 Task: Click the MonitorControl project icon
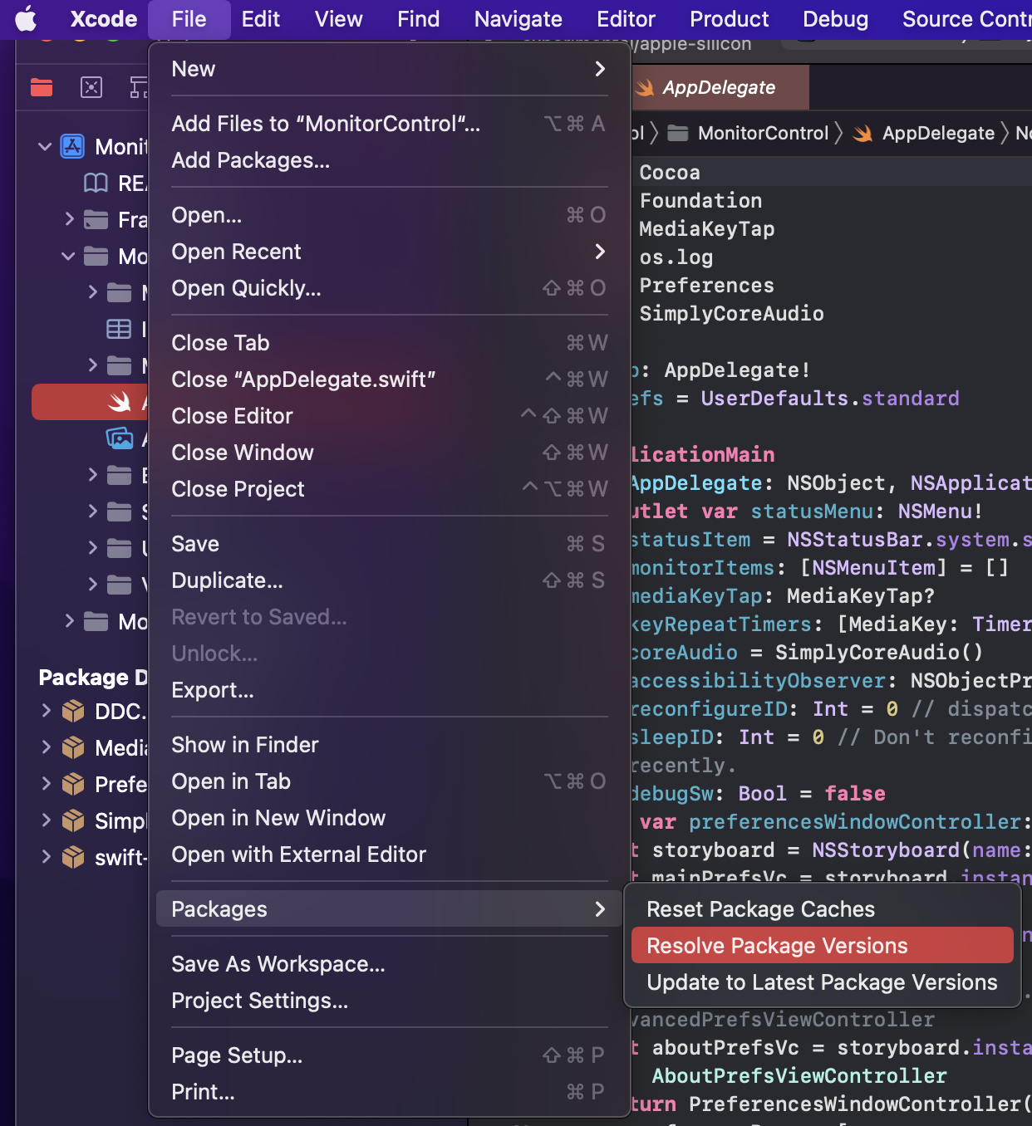point(73,147)
